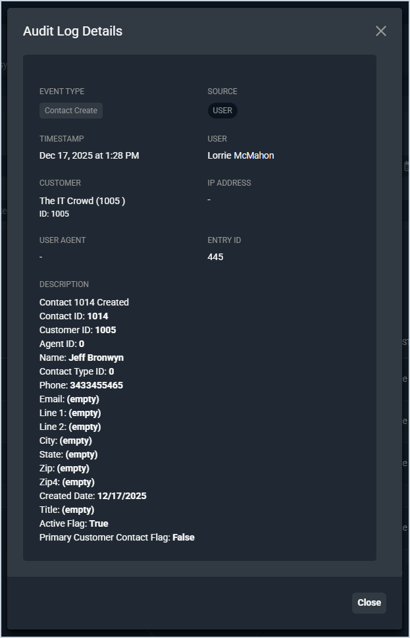Select the Dec 17, 2025 timestamp value
The width and height of the screenshot is (410, 638).
point(89,155)
